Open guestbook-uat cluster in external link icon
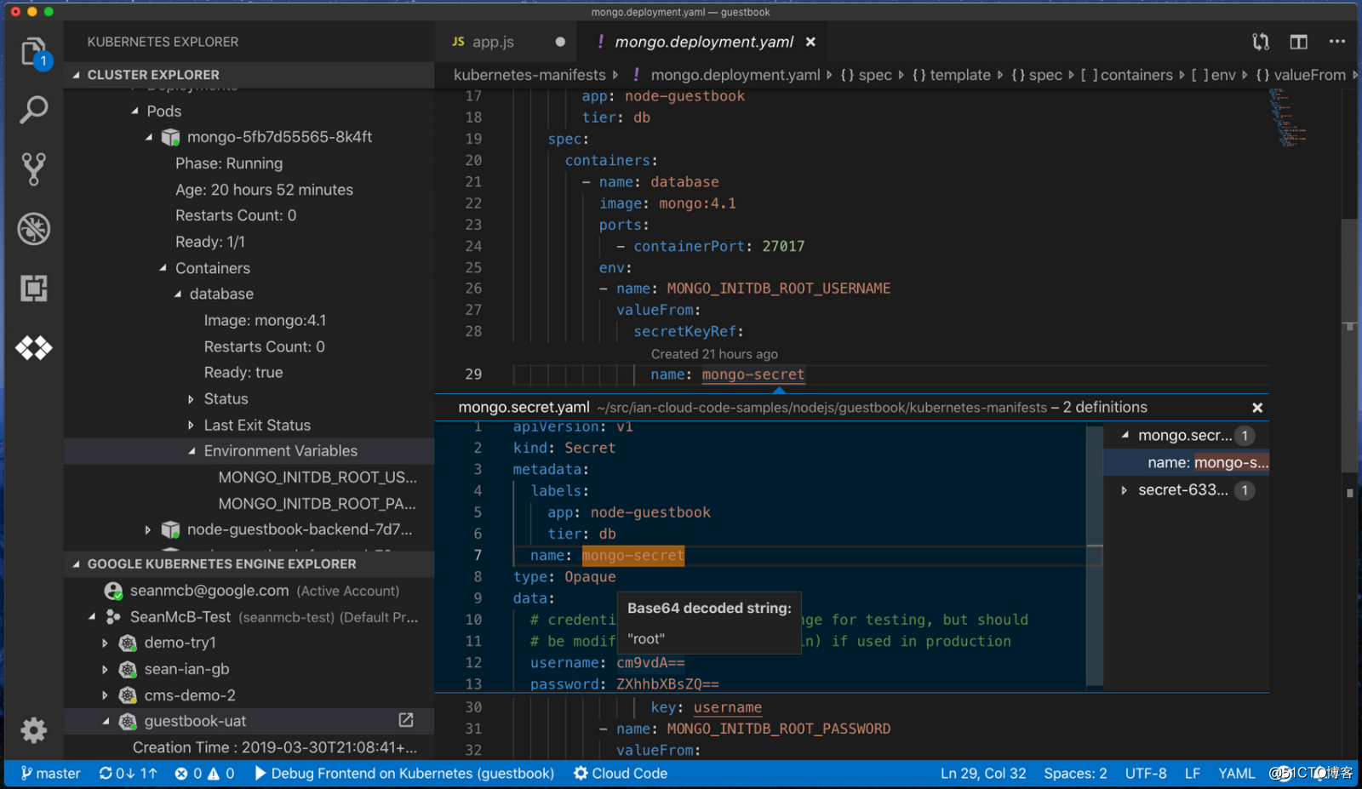Image resolution: width=1362 pixels, height=789 pixels. (x=406, y=720)
